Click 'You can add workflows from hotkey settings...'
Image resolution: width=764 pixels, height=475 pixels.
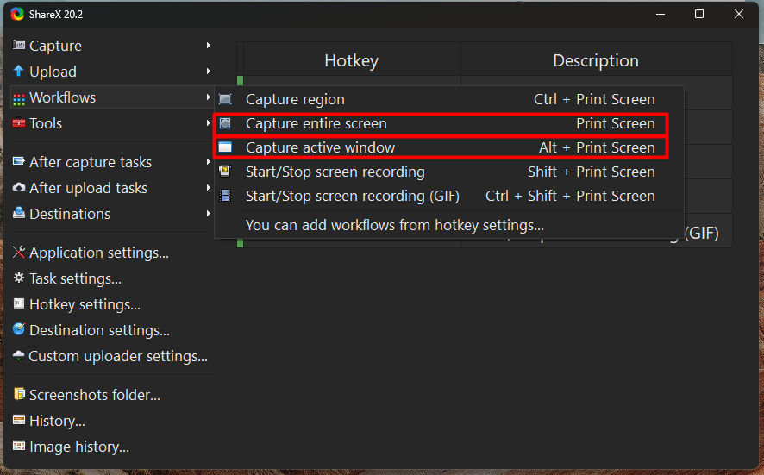(x=448, y=225)
